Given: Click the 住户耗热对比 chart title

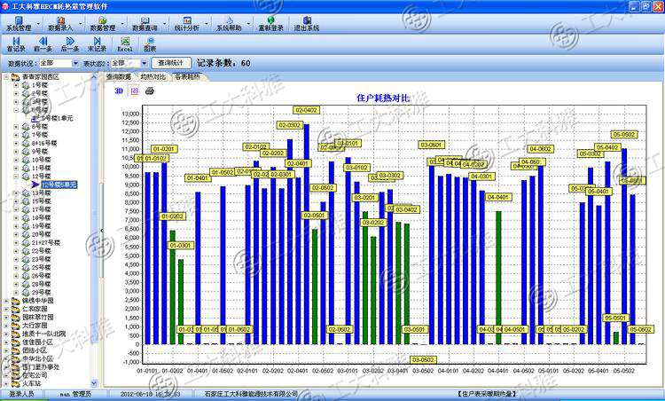Looking at the screenshot, I should point(383,98).
